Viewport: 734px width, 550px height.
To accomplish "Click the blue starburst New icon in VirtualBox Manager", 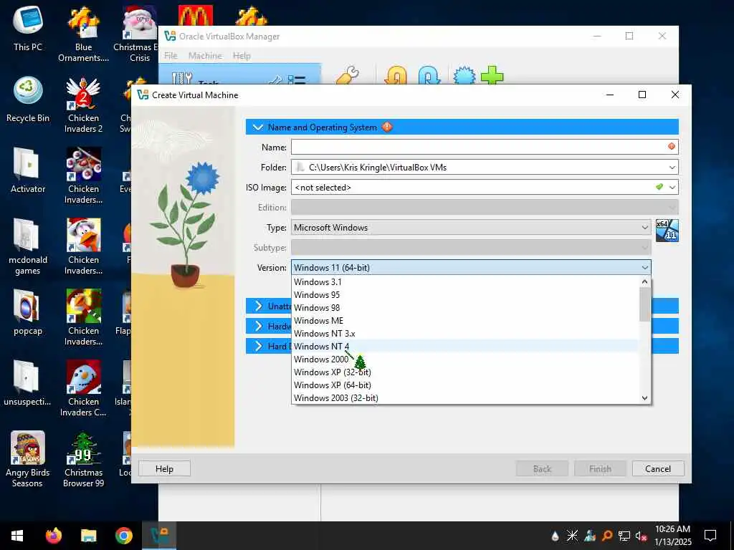I will [x=464, y=76].
